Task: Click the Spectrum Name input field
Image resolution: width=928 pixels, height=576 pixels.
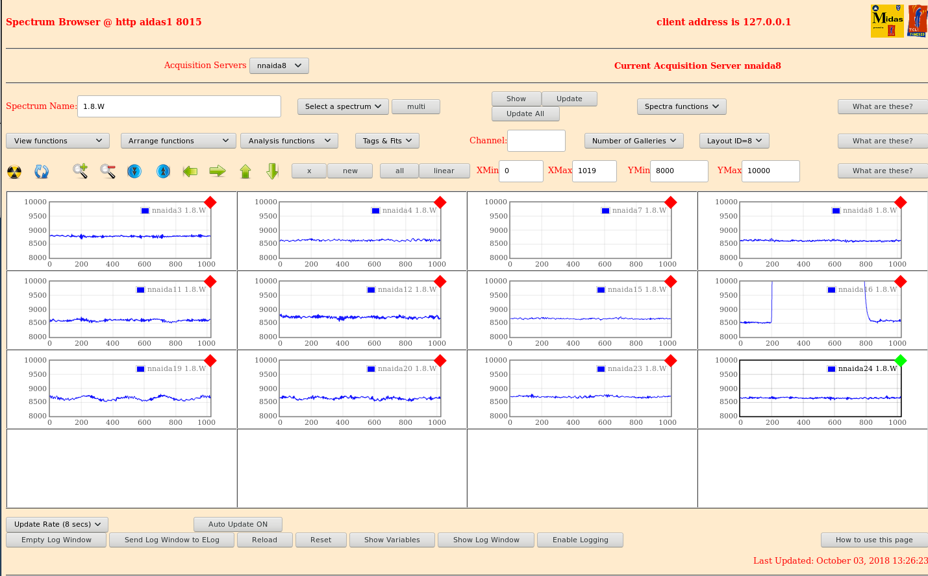Action: click(x=179, y=106)
